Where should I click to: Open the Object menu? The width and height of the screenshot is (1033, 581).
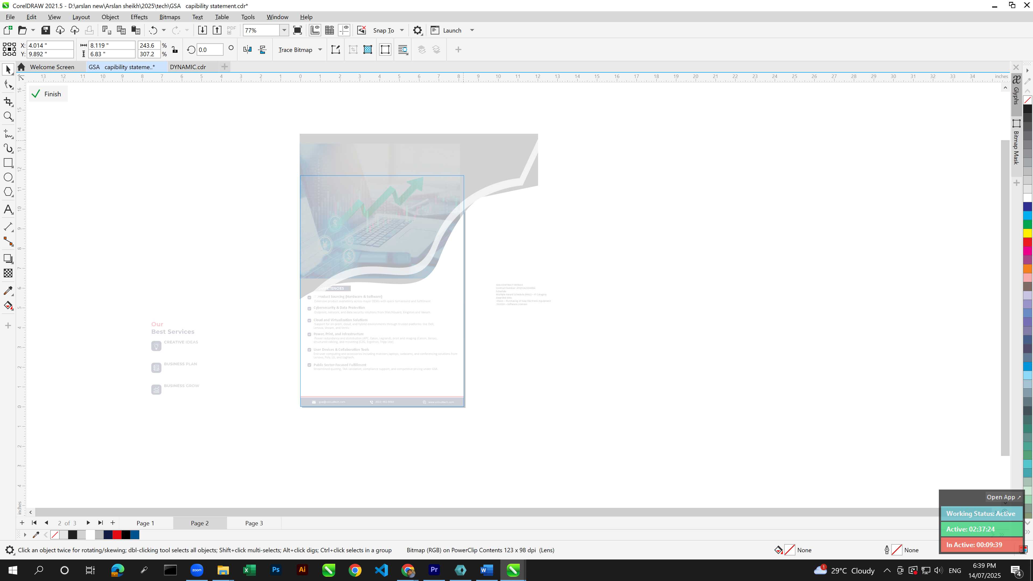click(x=110, y=17)
